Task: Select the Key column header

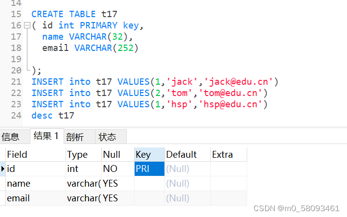Action: click(x=149, y=155)
